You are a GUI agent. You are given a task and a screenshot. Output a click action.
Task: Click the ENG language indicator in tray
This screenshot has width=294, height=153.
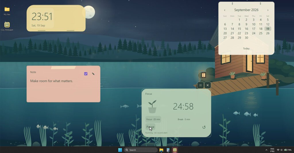272,150
